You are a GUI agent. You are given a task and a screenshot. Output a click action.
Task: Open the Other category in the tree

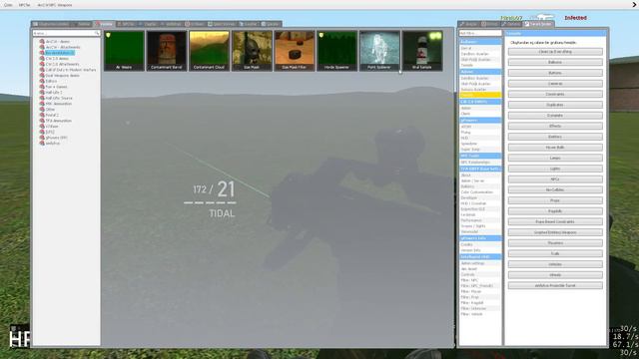[x=50, y=110]
